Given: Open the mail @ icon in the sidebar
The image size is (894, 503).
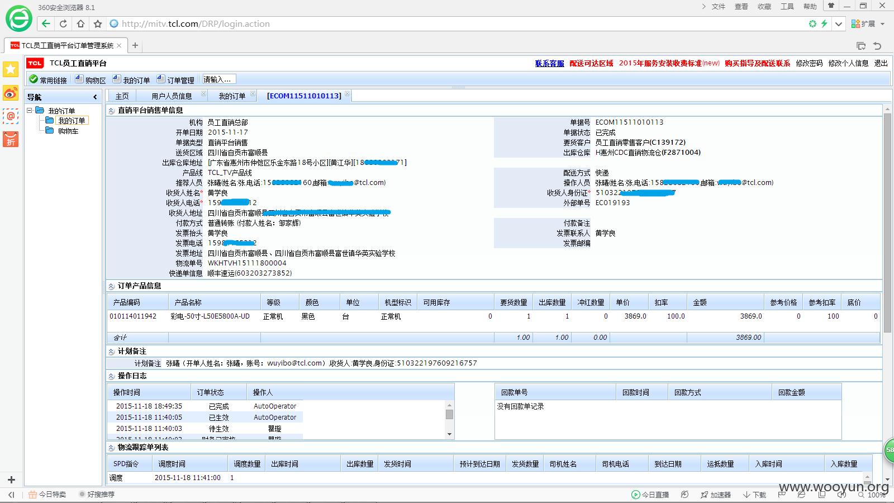Looking at the screenshot, I should pyautogui.click(x=11, y=116).
